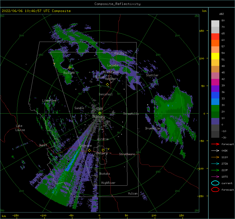The height and width of the screenshot is (219, 235).
Task: Click the RedDeer city label
Action: pos(111,79)
